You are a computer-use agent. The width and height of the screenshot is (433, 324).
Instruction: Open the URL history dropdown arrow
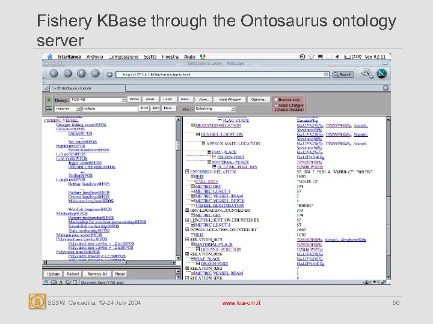(x=326, y=74)
